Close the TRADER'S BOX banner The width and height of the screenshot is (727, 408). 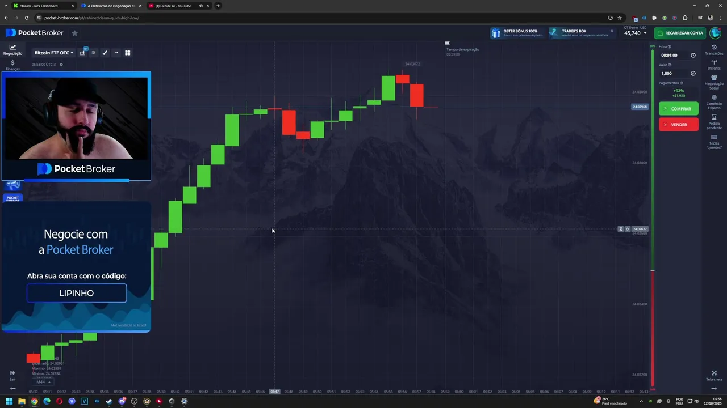coord(612,31)
